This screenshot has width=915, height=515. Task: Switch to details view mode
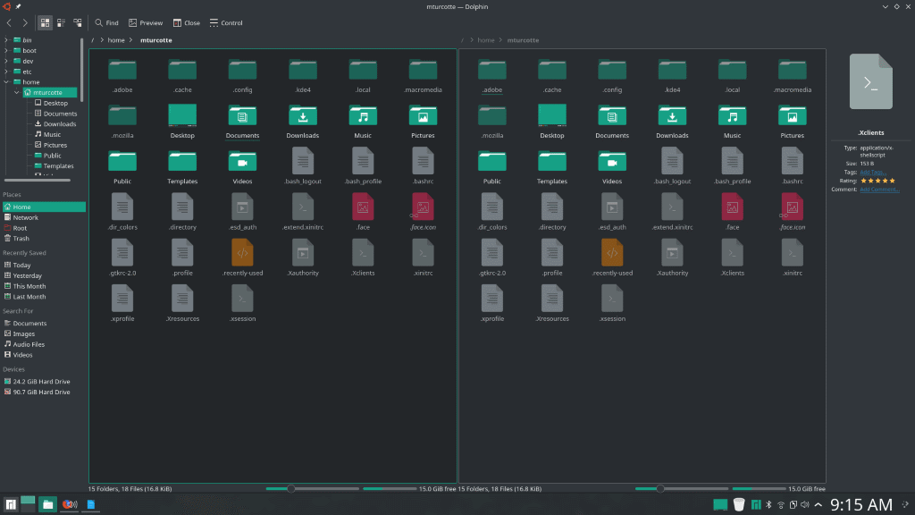(77, 22)
